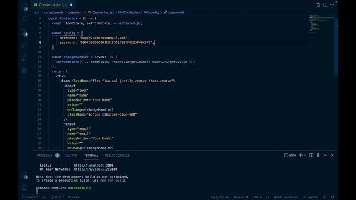The width and height of the screenshot is (356, 200).
Task: Change file encoding UTF-8
Action: tap(257, 197)
